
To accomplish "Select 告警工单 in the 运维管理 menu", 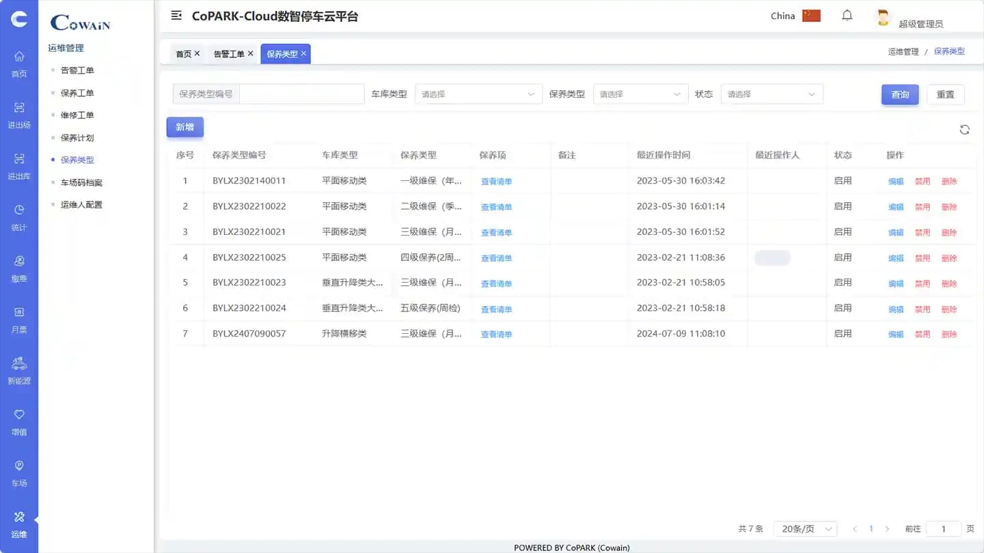I will click(x=77, y=70).
